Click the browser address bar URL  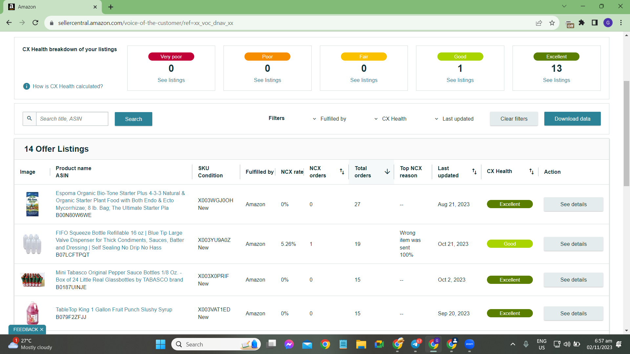(x=146, y=23)
